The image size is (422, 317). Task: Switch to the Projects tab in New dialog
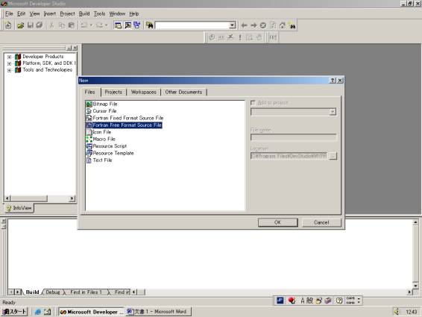pos(113,92)
